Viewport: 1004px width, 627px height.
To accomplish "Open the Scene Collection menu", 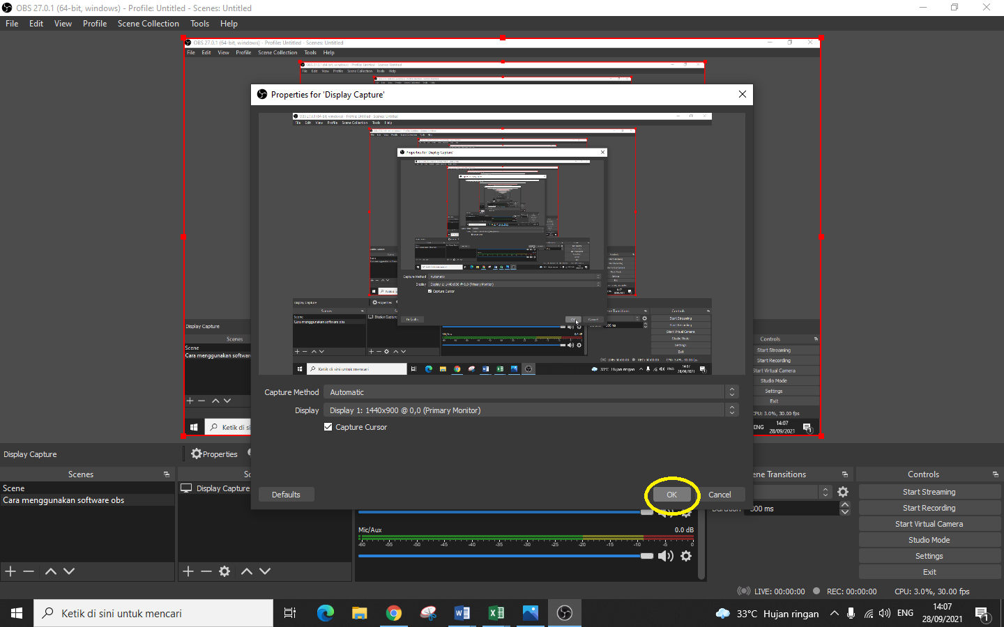I will tap(148, 24).
